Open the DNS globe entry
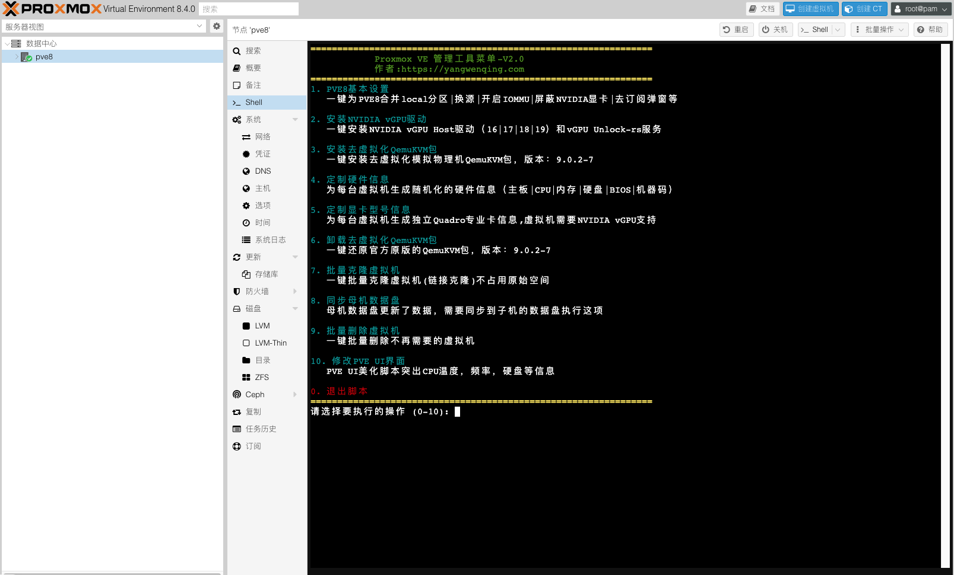Viewport: 954px width, 575px height. [x=262, y=171]
